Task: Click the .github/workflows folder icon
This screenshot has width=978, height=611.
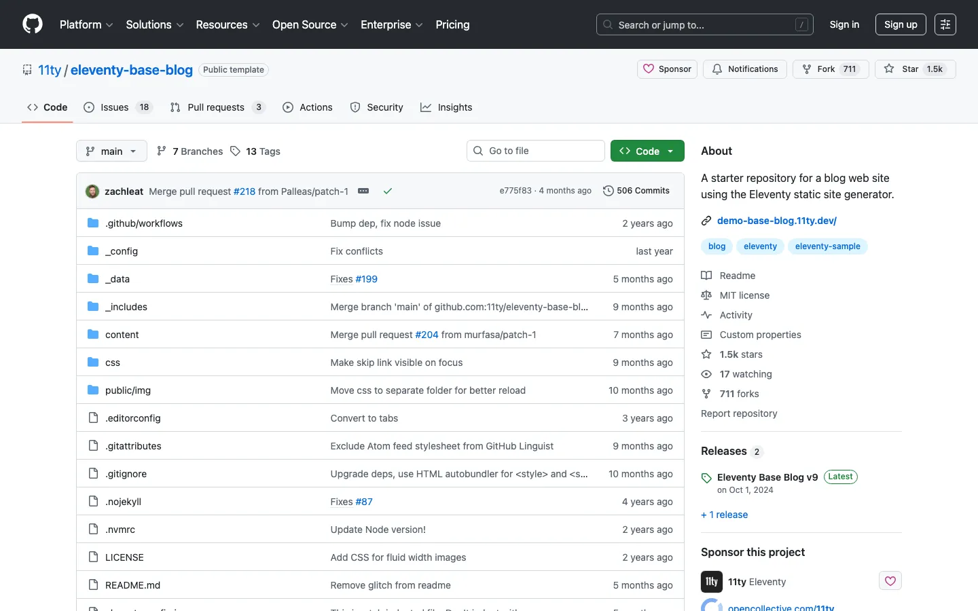Action: 93,223
